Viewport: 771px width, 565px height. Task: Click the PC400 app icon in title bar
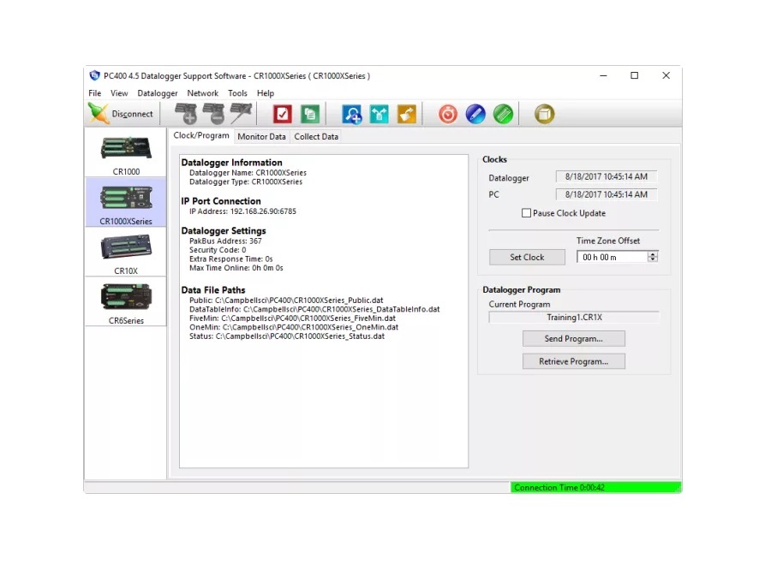(x=94, y=75)
